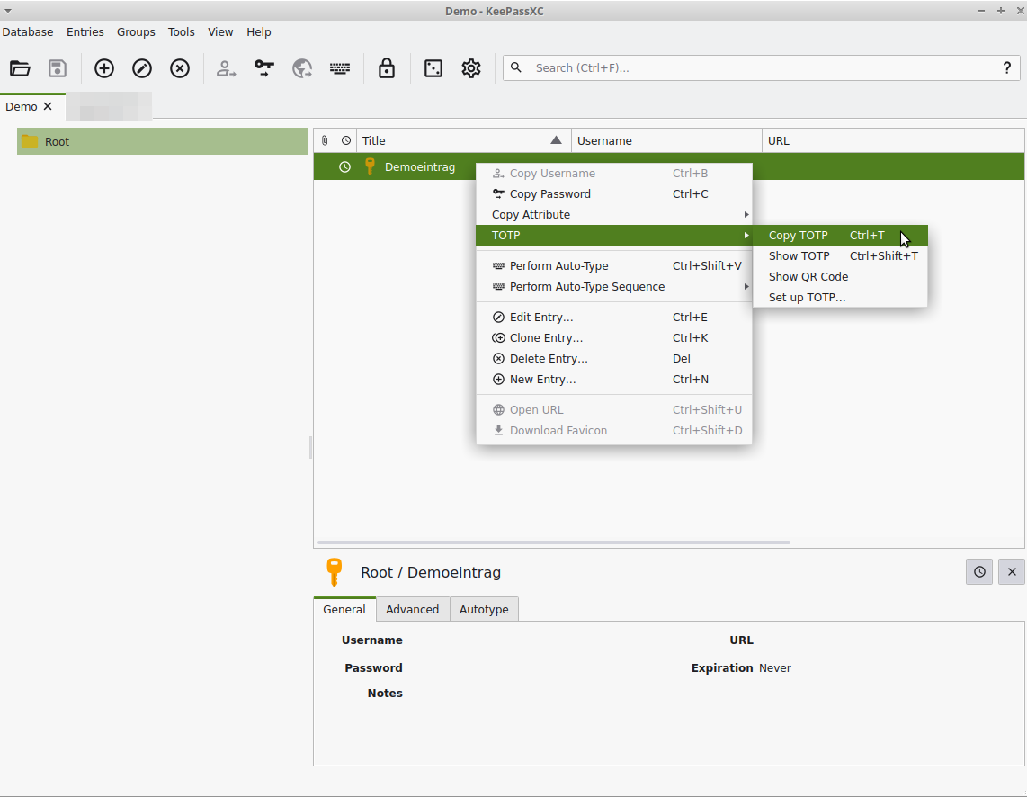Select Clone Entry... from the context menu
This screenshot has height=797, width=1027.
point(546,338)
